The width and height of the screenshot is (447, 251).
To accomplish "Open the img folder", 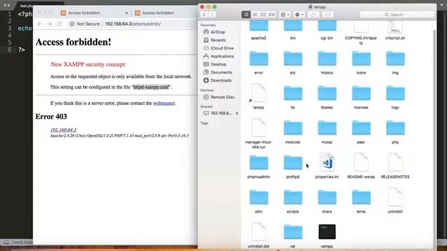I will [395, 59].
